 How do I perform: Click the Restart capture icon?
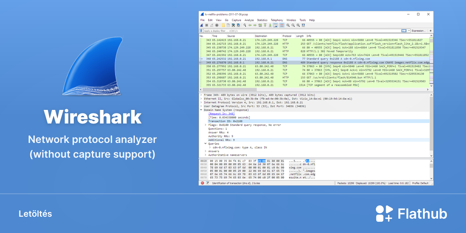(212, 25)
